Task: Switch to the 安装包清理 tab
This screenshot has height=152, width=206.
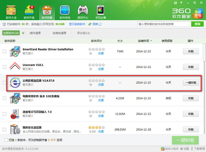Action: click(x=59, y=33)
